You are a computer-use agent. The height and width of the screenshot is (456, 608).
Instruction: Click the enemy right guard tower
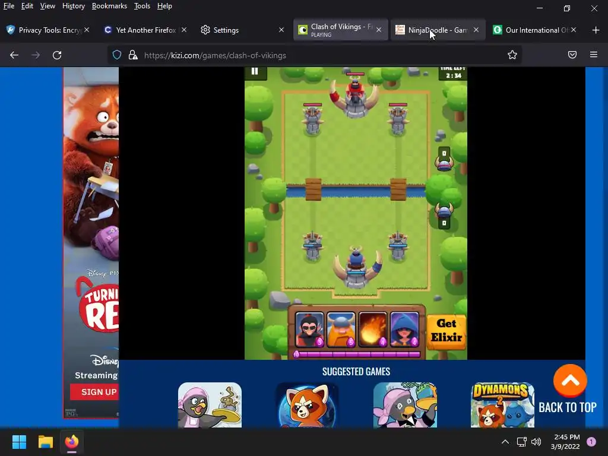(398, 119)
